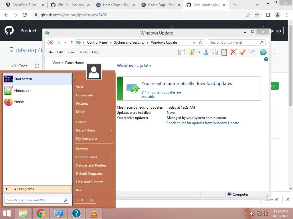Open the Tools menu

83,52
